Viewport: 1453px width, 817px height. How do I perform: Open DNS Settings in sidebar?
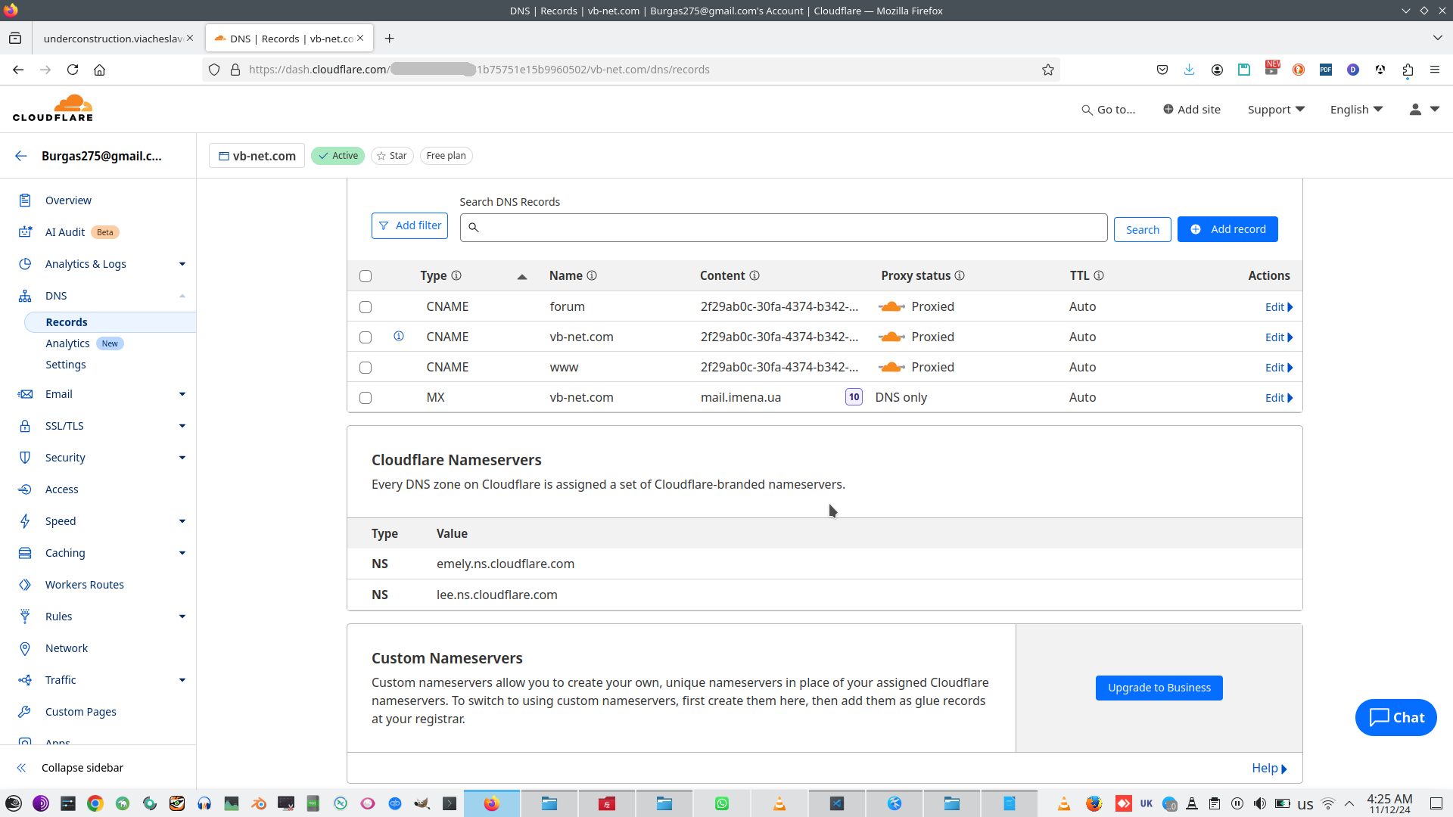(x=66, y=365)
